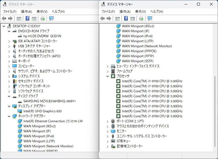Click Update driver icon in right window toolbar
The height and width of the screenshot is (159, 218).
[x=141, y=18]
